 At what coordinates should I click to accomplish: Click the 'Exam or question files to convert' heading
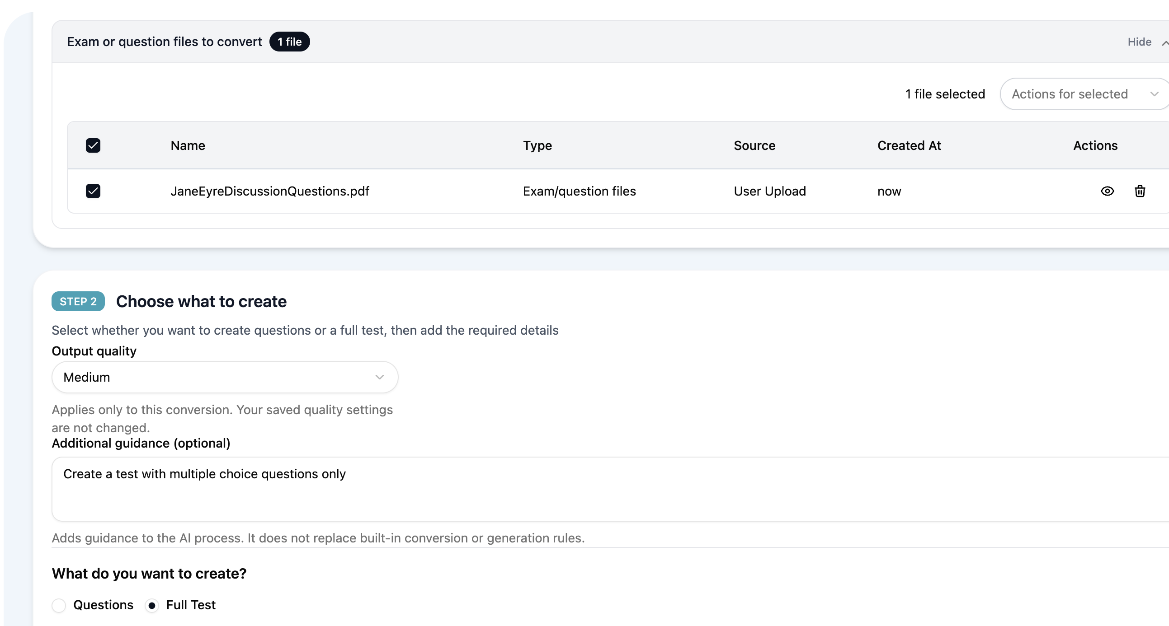(164, 42)
